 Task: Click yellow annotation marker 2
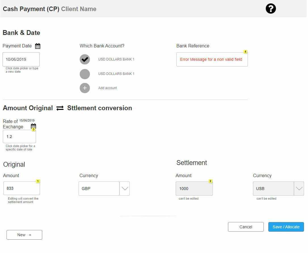(x=210, y=181)
